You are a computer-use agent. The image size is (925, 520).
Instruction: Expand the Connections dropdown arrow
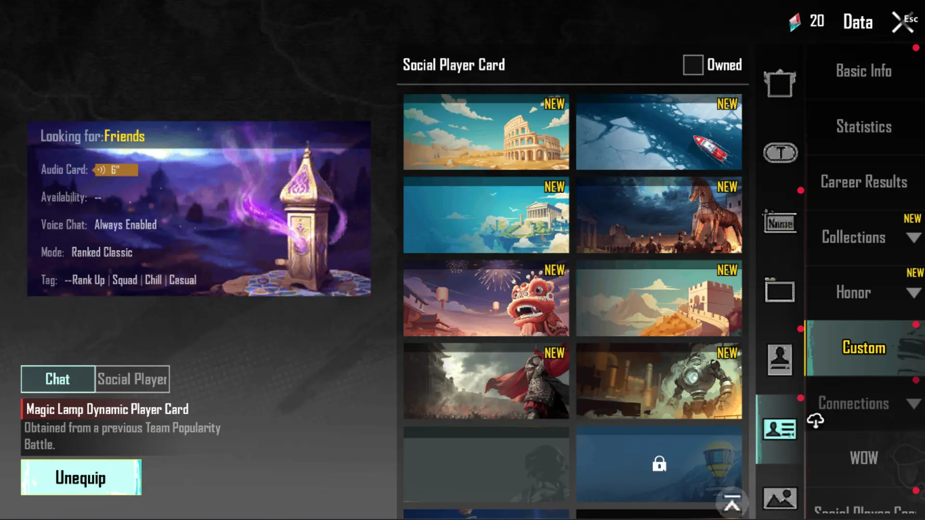[913, 403]
